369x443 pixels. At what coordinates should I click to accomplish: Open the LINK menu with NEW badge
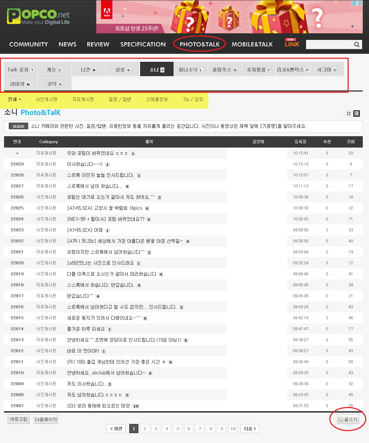click(292, 44)
